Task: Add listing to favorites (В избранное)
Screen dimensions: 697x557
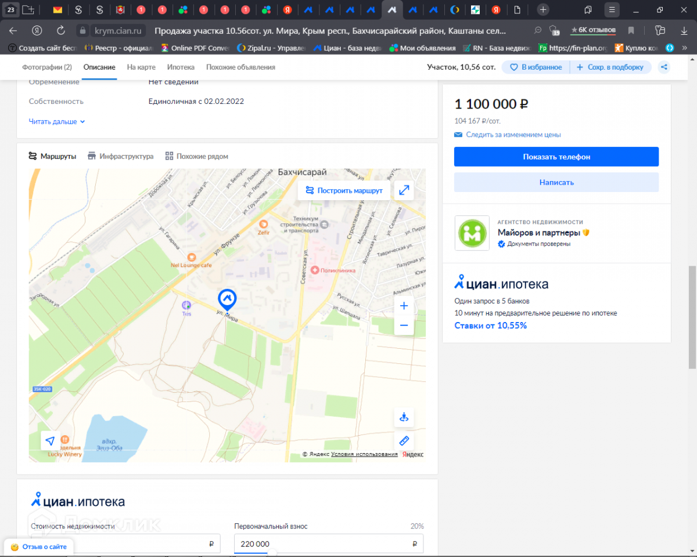Action: tap(536, 67)
